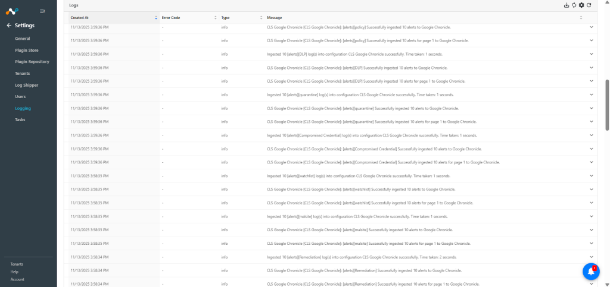Select the Logging menu item

pos(23,108)
